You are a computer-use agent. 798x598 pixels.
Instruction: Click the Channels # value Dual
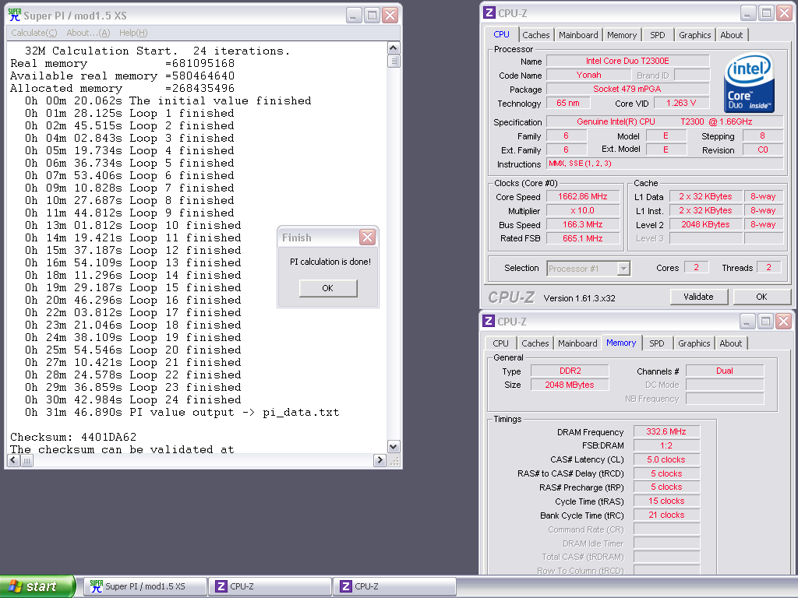point(725,371)
